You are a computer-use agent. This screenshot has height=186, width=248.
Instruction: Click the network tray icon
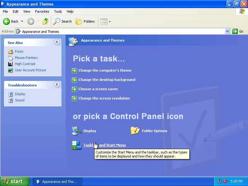click(219, 181)
